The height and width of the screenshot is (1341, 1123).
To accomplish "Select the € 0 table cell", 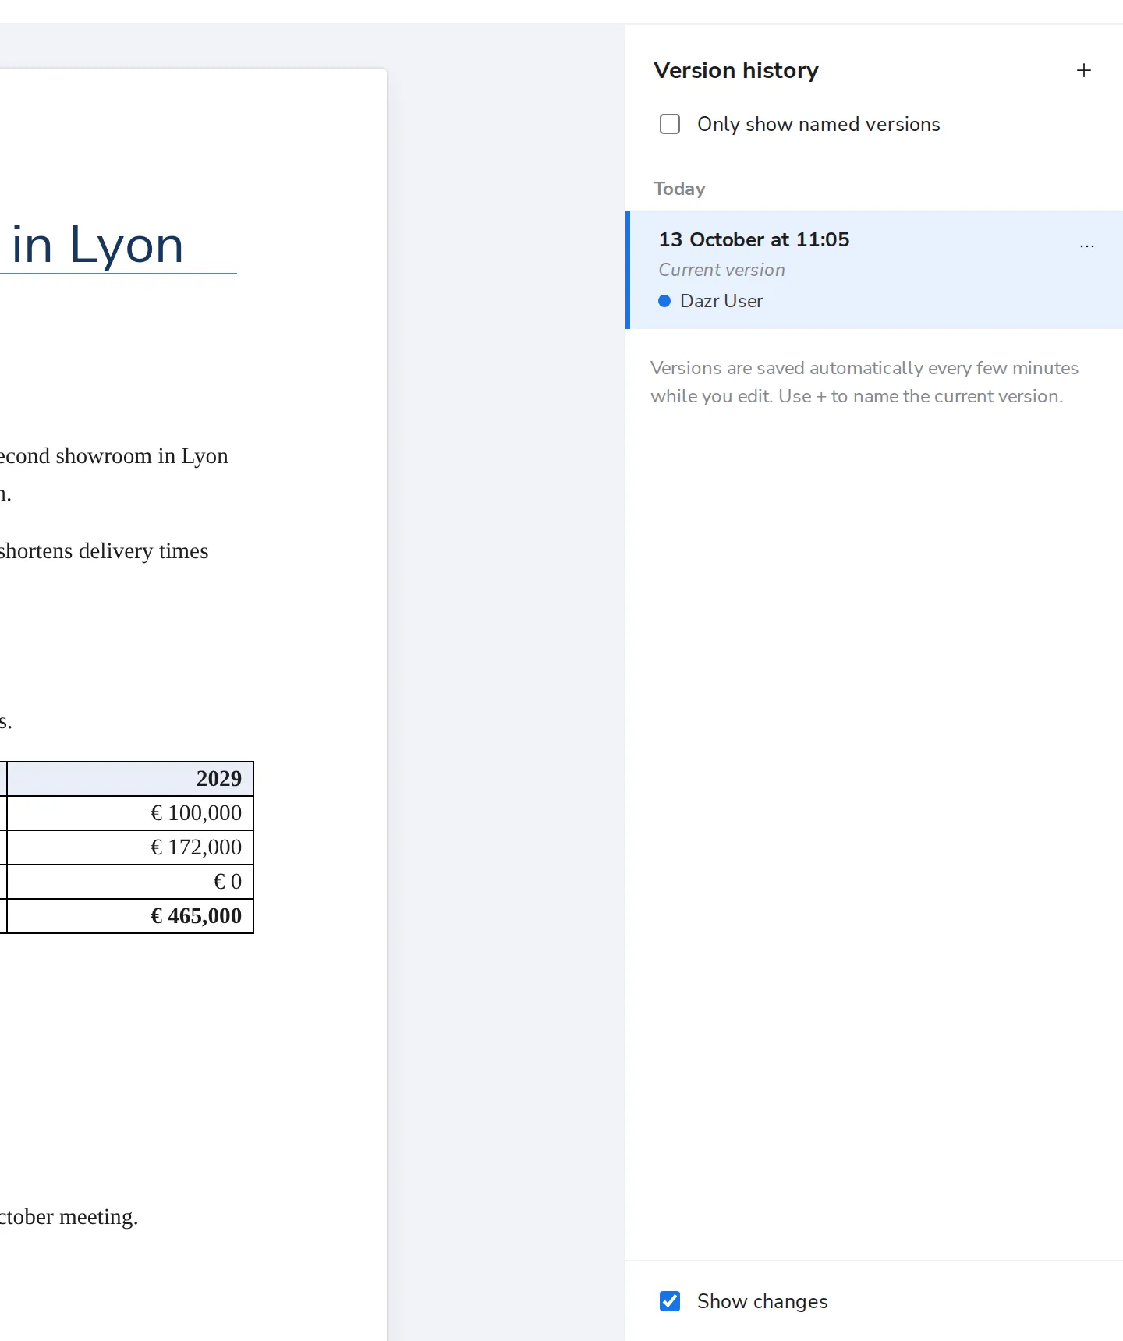I will pos(130,882).
